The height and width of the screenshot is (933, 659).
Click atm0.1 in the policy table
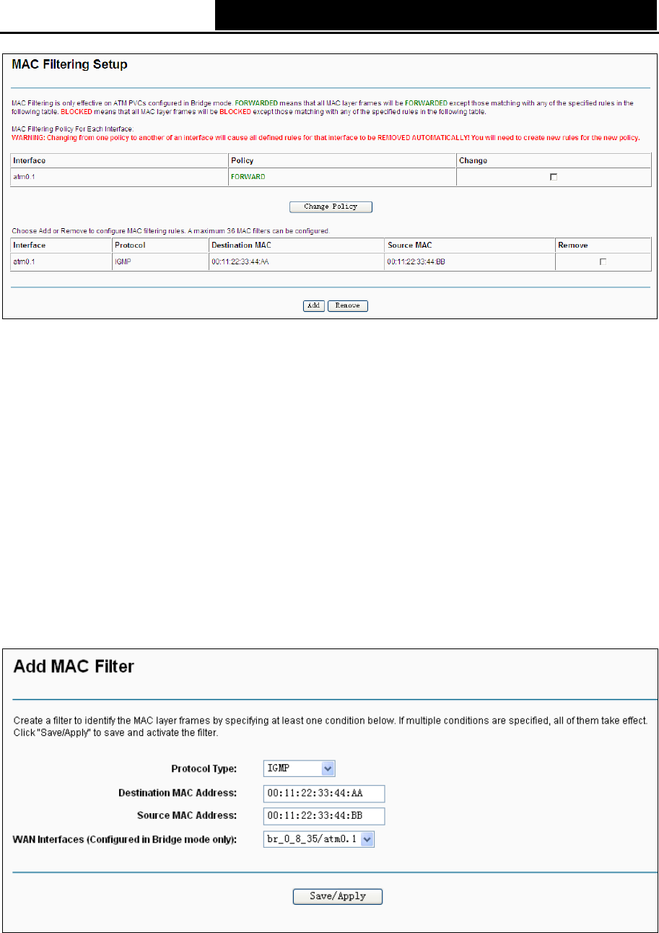25,177
